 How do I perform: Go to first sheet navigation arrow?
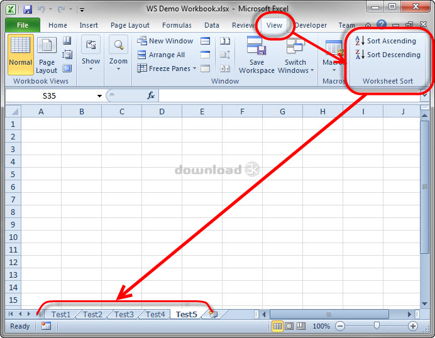click(11, 314)
